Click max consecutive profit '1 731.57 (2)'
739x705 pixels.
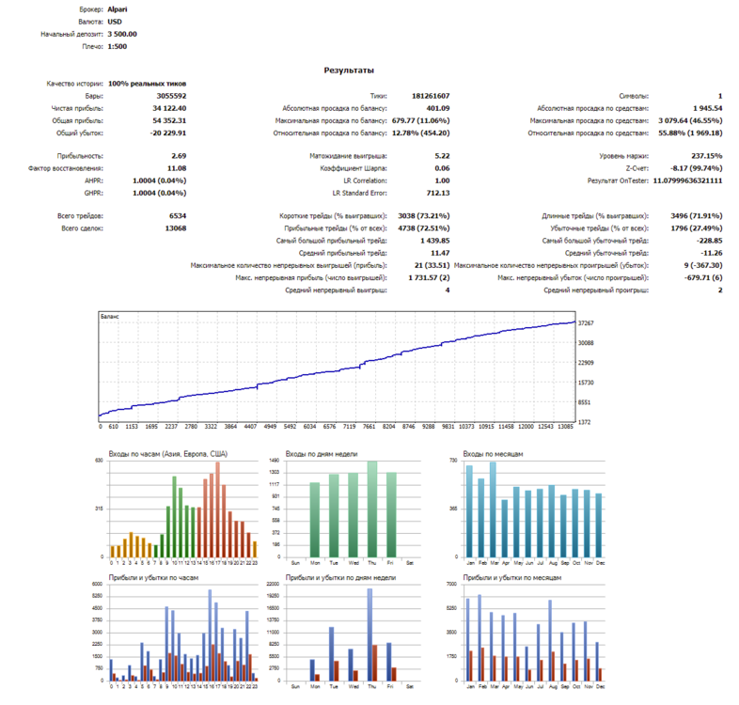pos(429,277)
